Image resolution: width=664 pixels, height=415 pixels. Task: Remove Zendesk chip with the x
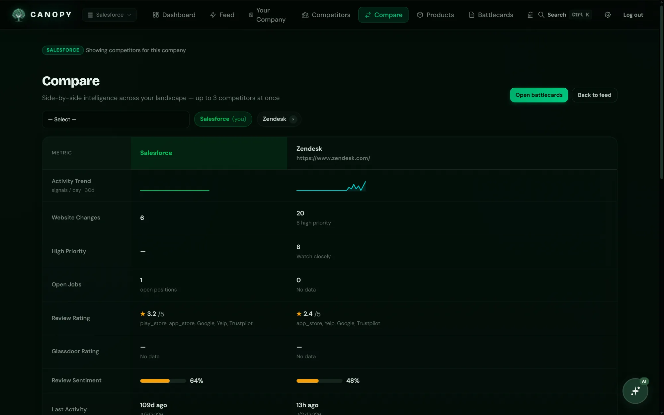coord(293,119)
